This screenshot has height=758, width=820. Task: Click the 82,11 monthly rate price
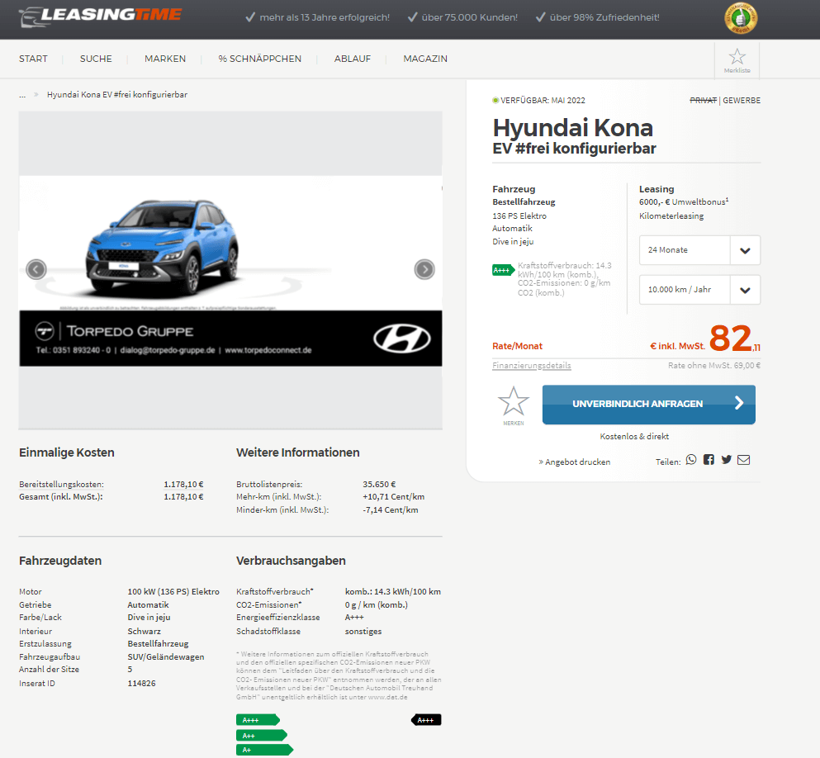[x=735, y=339]
